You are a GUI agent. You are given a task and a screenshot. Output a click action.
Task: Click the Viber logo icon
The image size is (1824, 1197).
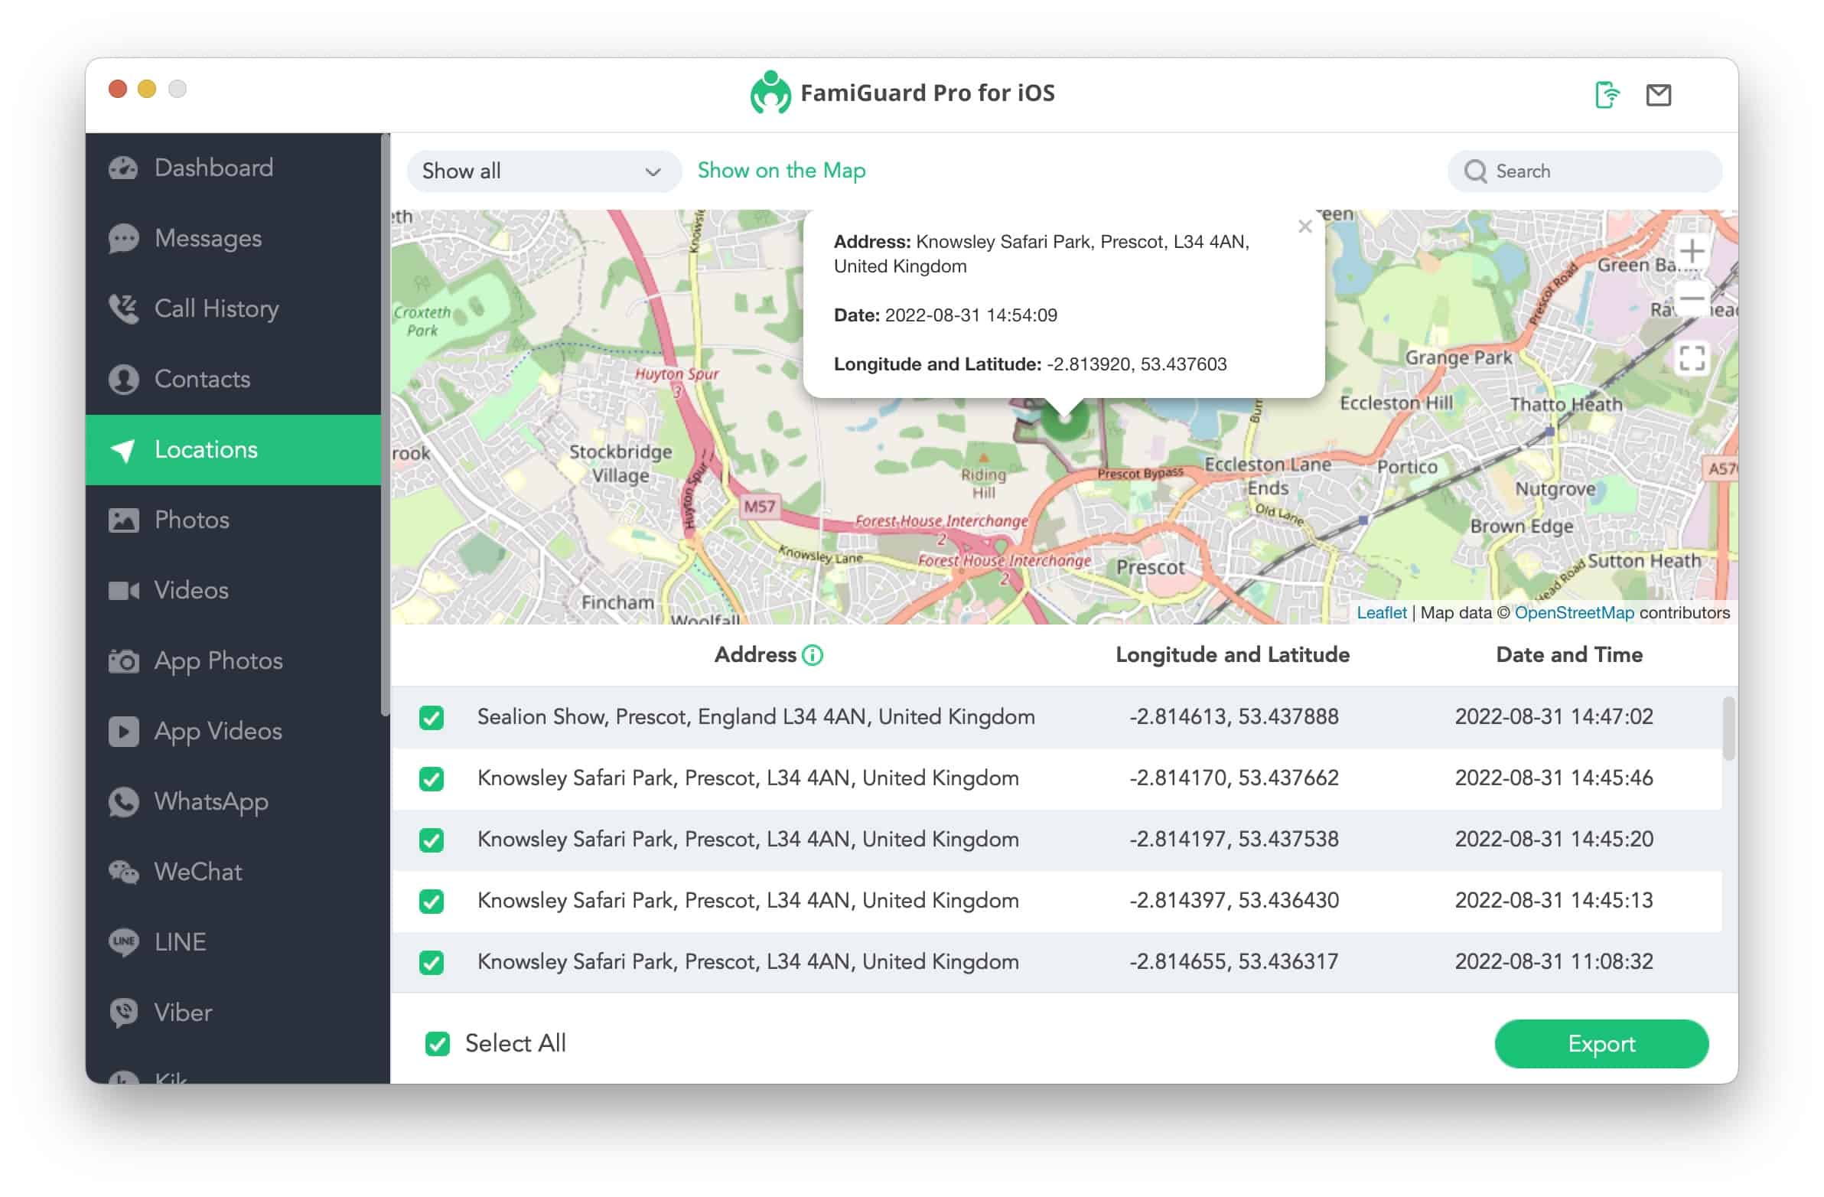point(123,1014)
